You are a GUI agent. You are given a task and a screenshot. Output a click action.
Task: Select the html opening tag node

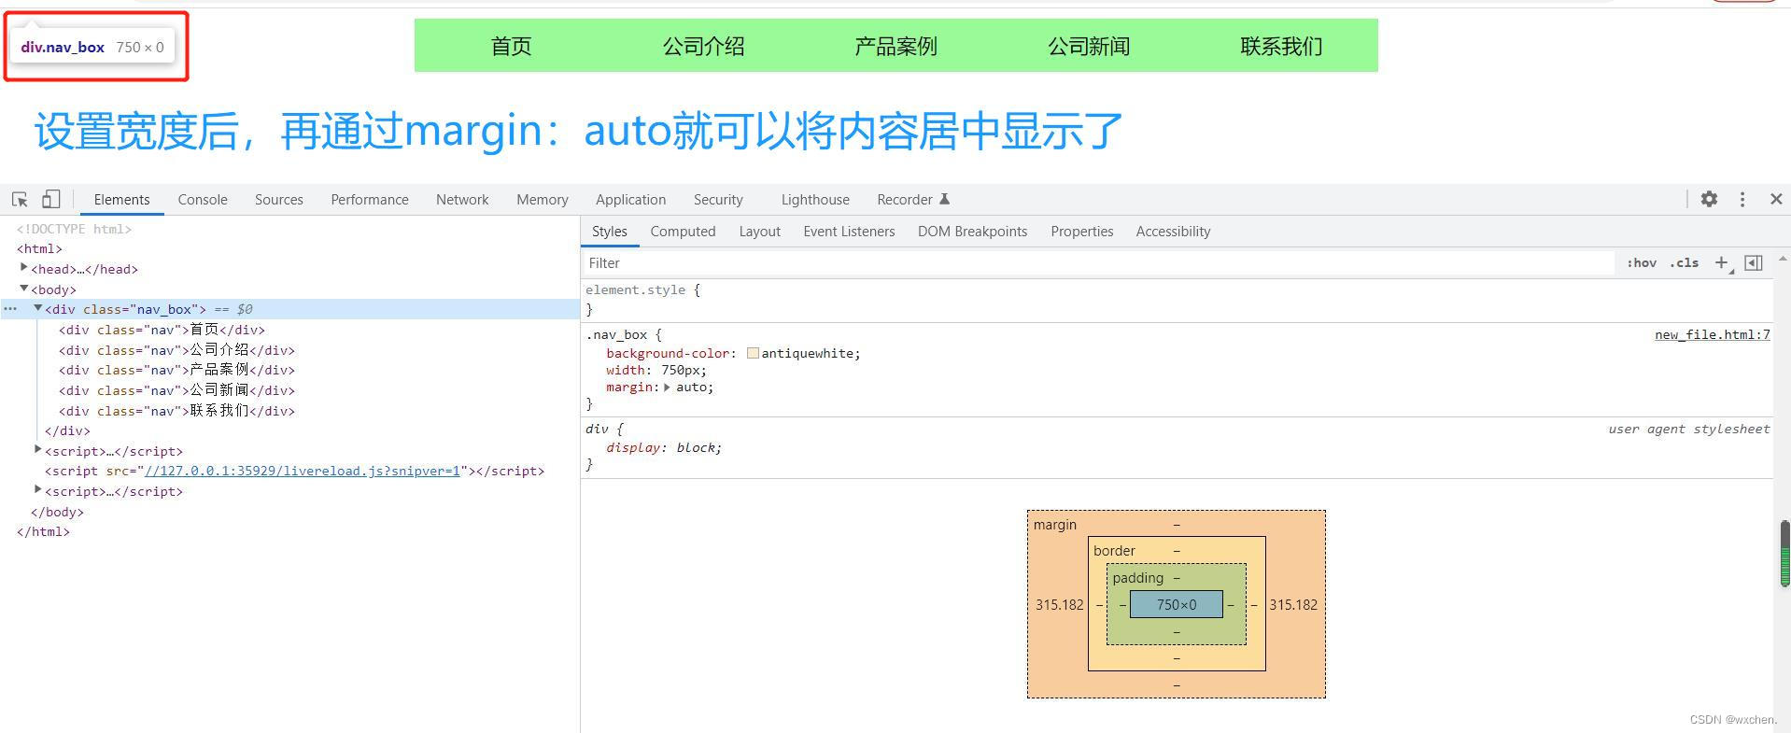[x=39, y=248]
